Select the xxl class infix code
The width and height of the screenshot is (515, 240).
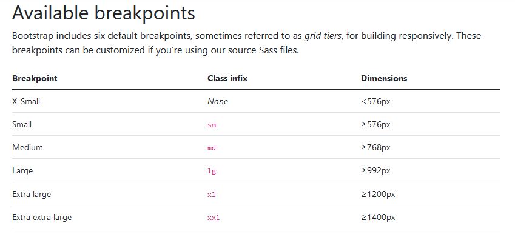point(214,218)
